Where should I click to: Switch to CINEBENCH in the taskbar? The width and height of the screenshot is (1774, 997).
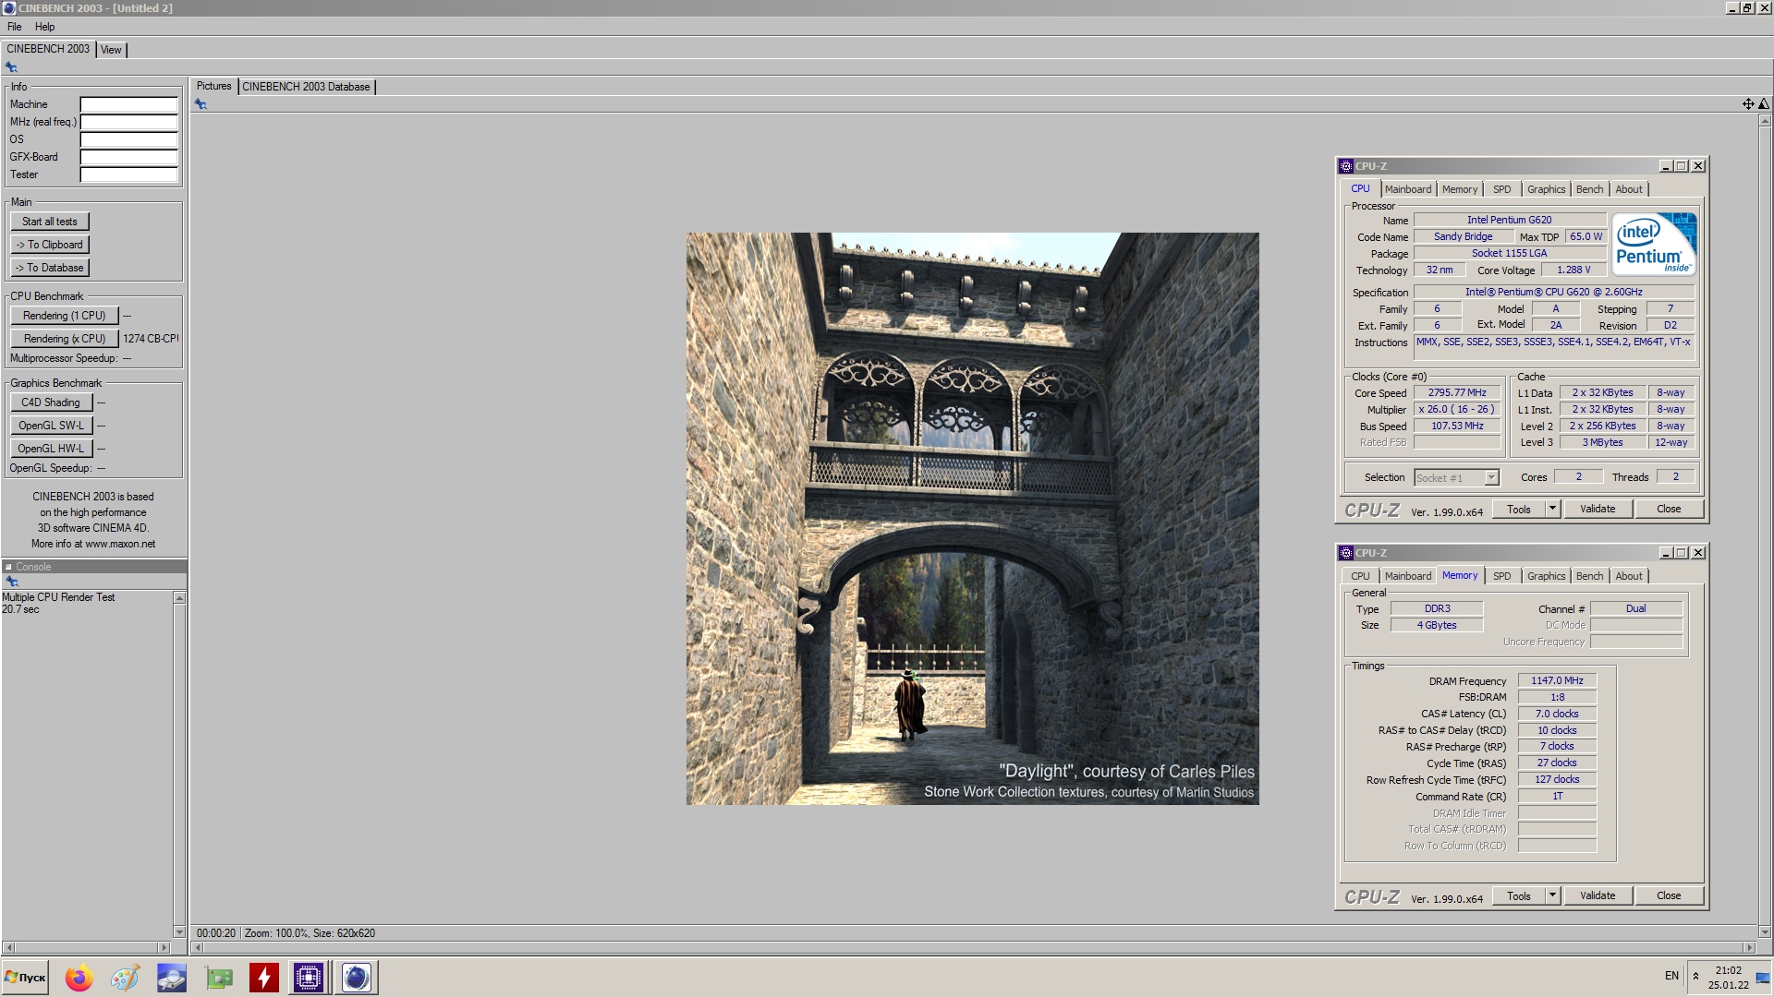click(356, 978)
